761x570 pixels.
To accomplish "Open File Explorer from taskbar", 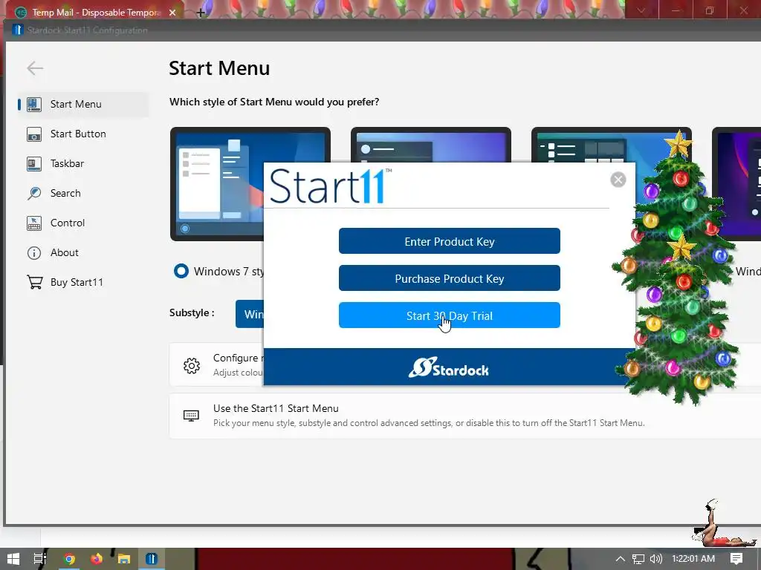I will point(124,559).
